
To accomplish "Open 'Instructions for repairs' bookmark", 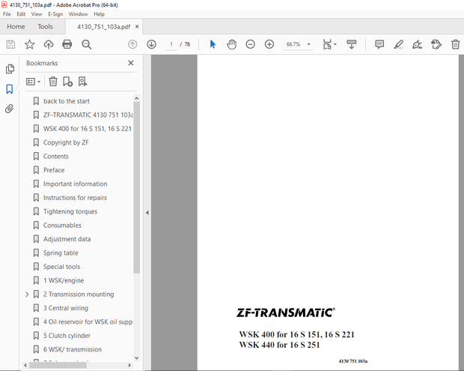I will [x=75, y=198].
